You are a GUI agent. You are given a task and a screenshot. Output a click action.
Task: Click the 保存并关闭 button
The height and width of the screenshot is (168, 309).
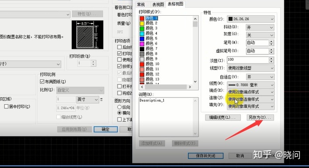pos(205,156)
